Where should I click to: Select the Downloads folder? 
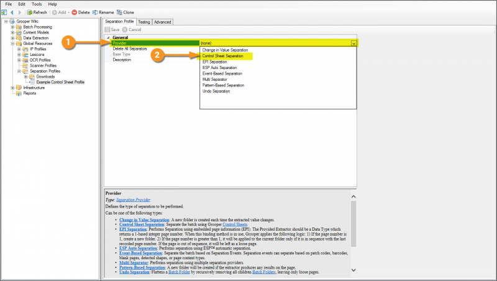coord(45,76)
